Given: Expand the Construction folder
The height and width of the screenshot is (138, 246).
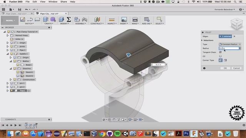Looking at the screenshot, I should click(x=11, y=79).
